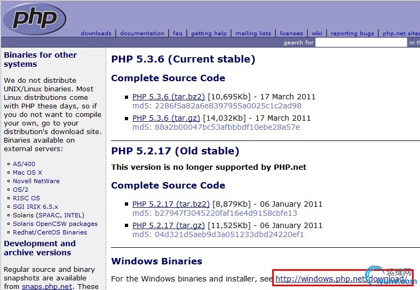Click Complete Source Code heading under PHP 5.3.6
Viewport: 420px width, 290px height.
pos(168,78)
